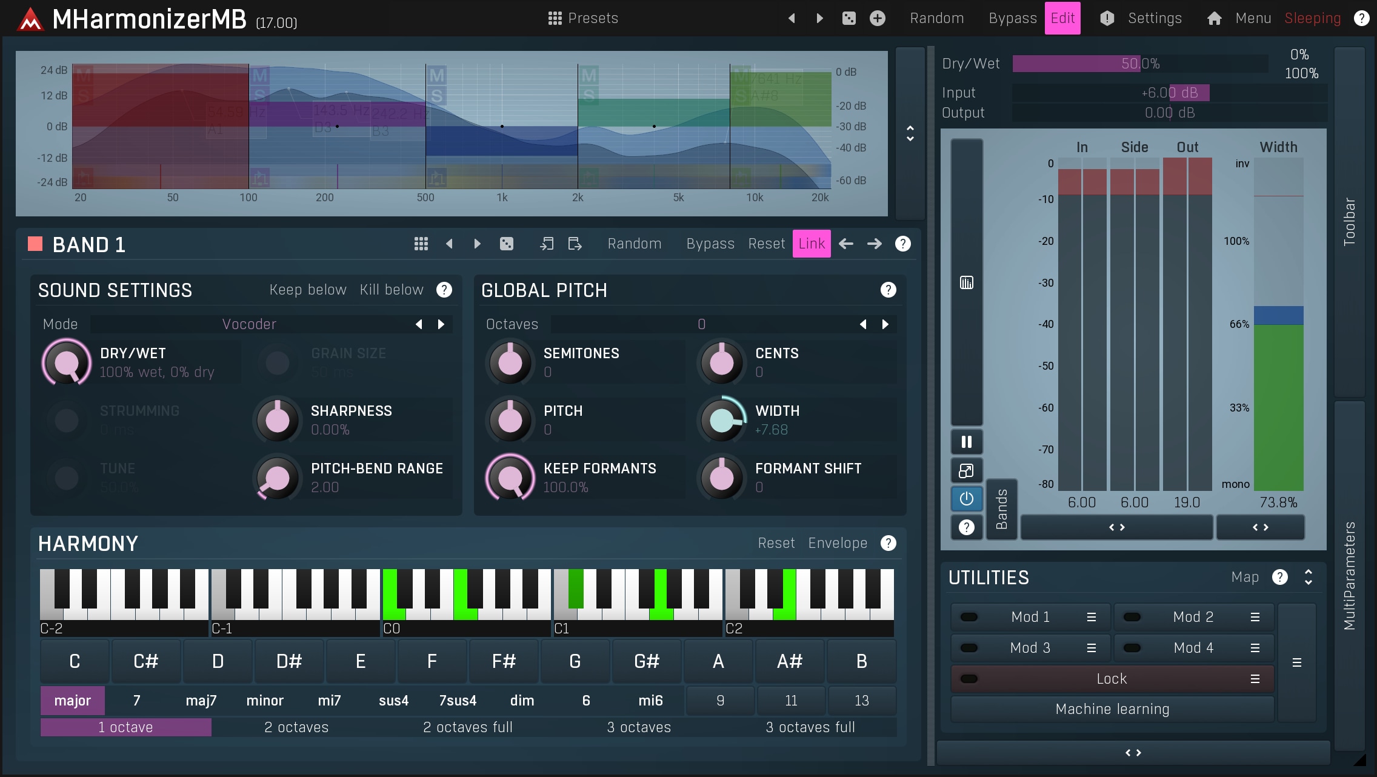Click the Machine learning button
The image size is (1377, 777).
coord(1112,709)
